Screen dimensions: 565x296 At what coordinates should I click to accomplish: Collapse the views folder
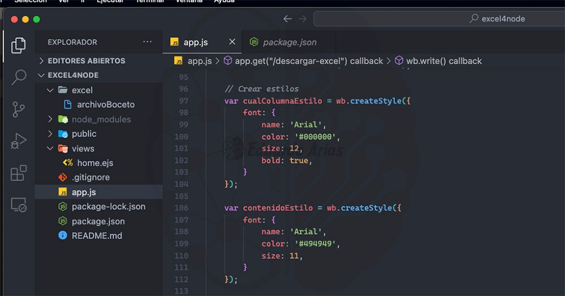click(x=50, y=148)
